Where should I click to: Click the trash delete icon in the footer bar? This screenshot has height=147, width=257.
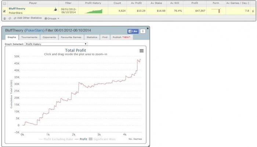[4, 18]
